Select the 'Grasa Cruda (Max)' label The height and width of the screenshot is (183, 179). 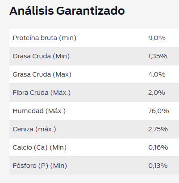(x=42, y=74)
